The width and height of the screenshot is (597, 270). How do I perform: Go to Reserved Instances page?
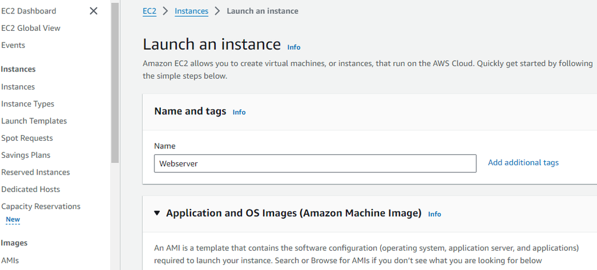[x=36, y=172]
